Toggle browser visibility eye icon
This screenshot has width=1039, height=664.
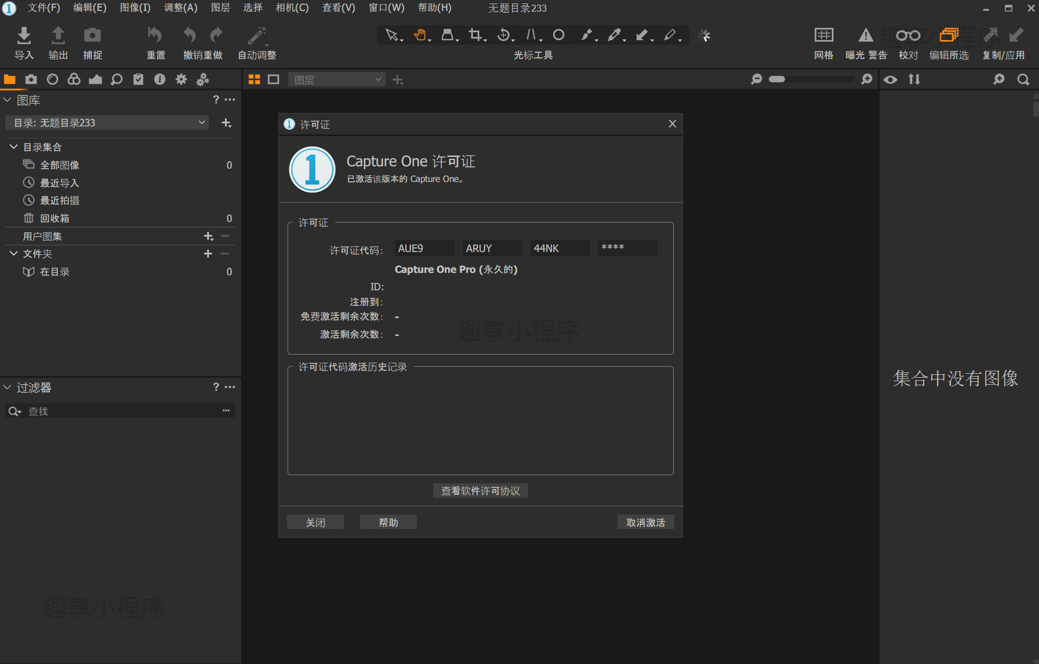891,79
